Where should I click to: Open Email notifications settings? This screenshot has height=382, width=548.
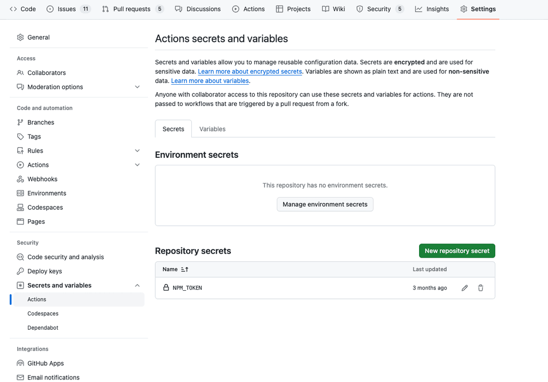53,377
